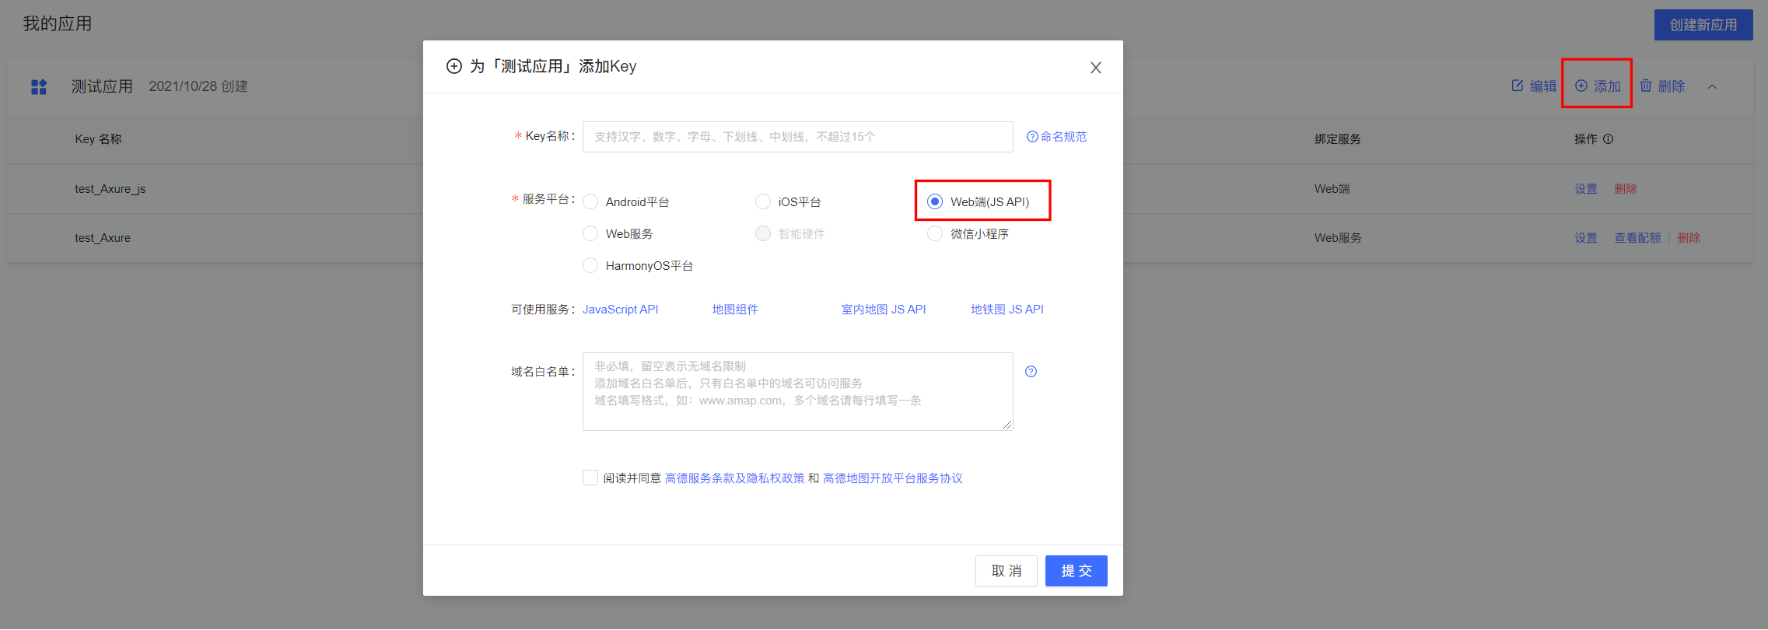
Task: Click the 删除 trash icon in app header
Action: pyautogui.click(x=1646, y=86)
